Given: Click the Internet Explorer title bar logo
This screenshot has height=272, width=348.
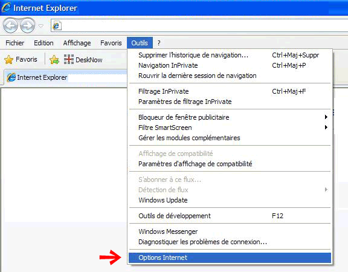Looking at the screenshot, I should point(6,7).
